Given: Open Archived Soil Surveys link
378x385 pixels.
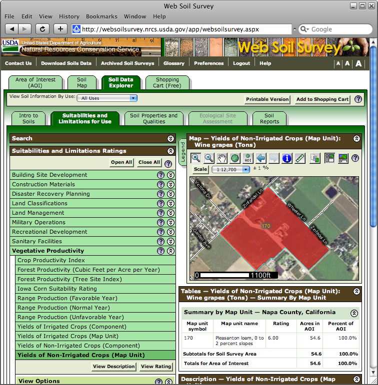Looking at the screenshot, I should tap(127, 63).
